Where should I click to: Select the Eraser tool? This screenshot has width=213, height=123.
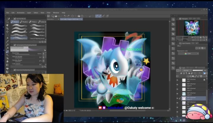tap(7, 61)
